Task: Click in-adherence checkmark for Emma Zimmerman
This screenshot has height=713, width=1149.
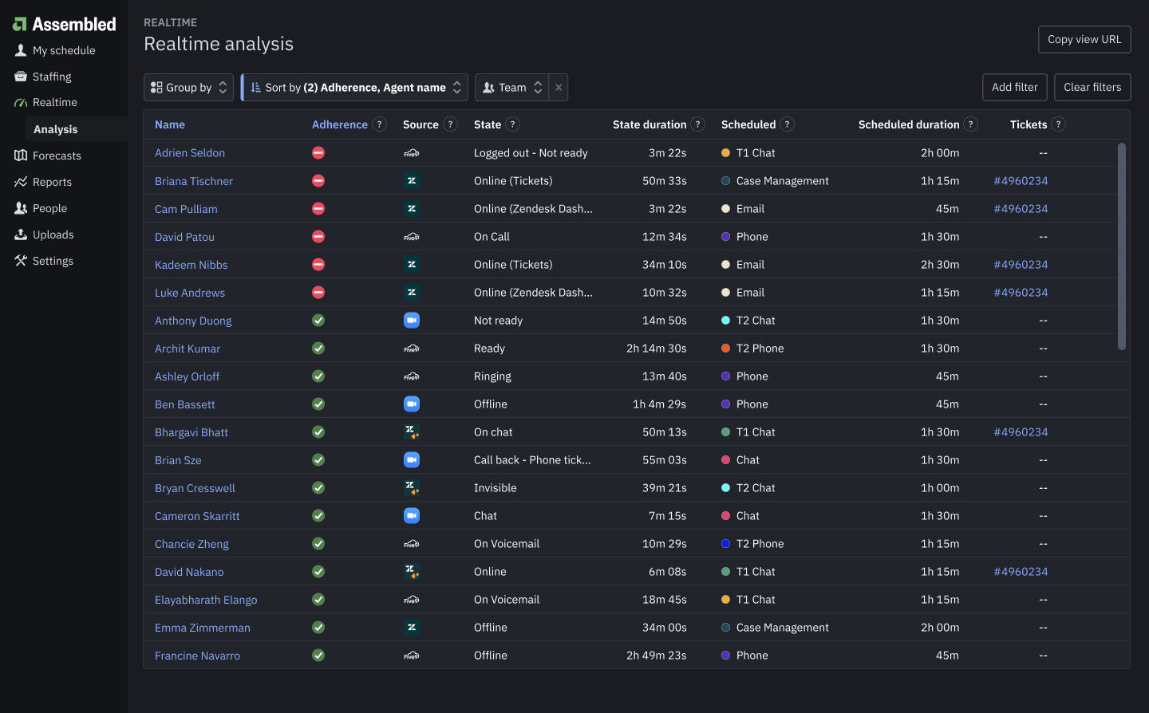Action: tap(318, 628)
